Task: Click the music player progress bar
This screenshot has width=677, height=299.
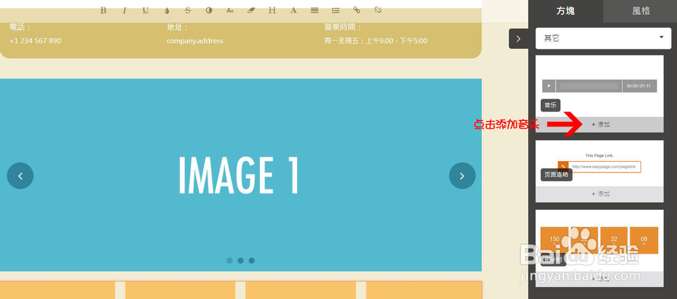Action: tap(589, 86)
